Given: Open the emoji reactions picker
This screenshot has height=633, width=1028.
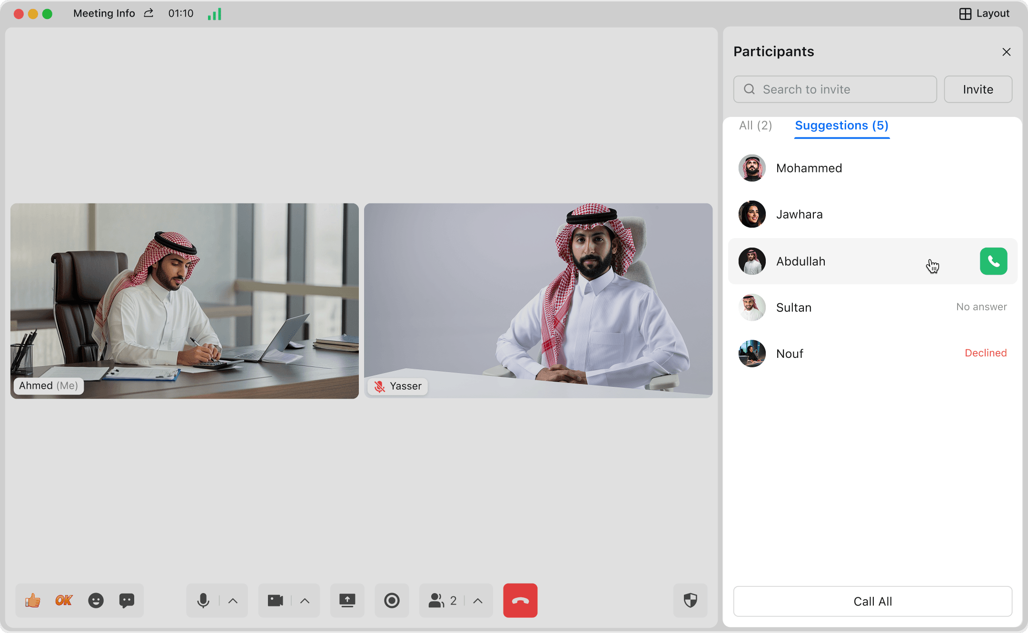Looking at the screenshot, I should point(96,601).
